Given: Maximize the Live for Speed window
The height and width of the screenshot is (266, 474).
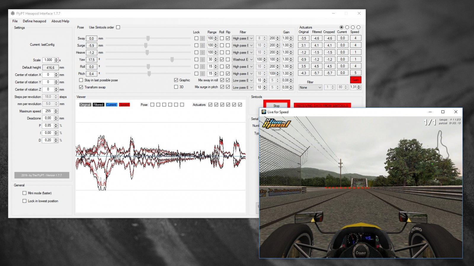Looking at the screenshot, I should click(x=443, y=112).
